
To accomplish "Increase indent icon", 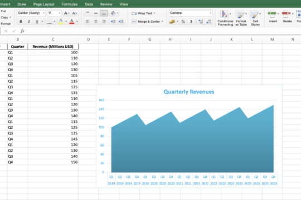I will pyautogui.click(x=121, y=22).
